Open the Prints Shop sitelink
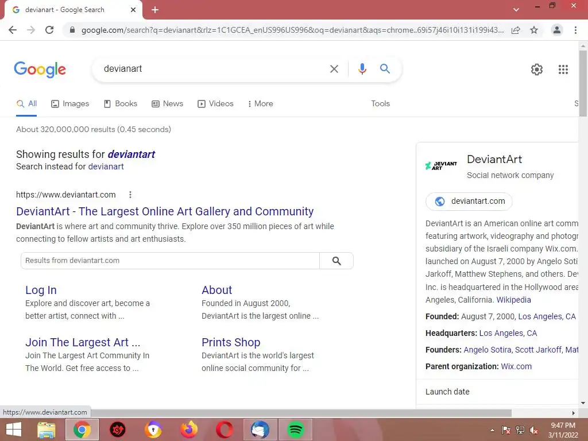The height and width of the screenshot is (441, 588). tap(231, 342)
